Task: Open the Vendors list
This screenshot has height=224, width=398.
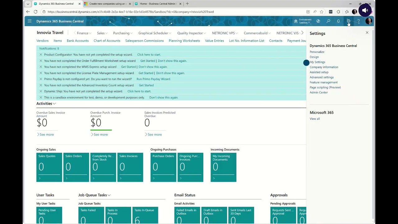Action: pyautogui.click(x=42, y=41)
